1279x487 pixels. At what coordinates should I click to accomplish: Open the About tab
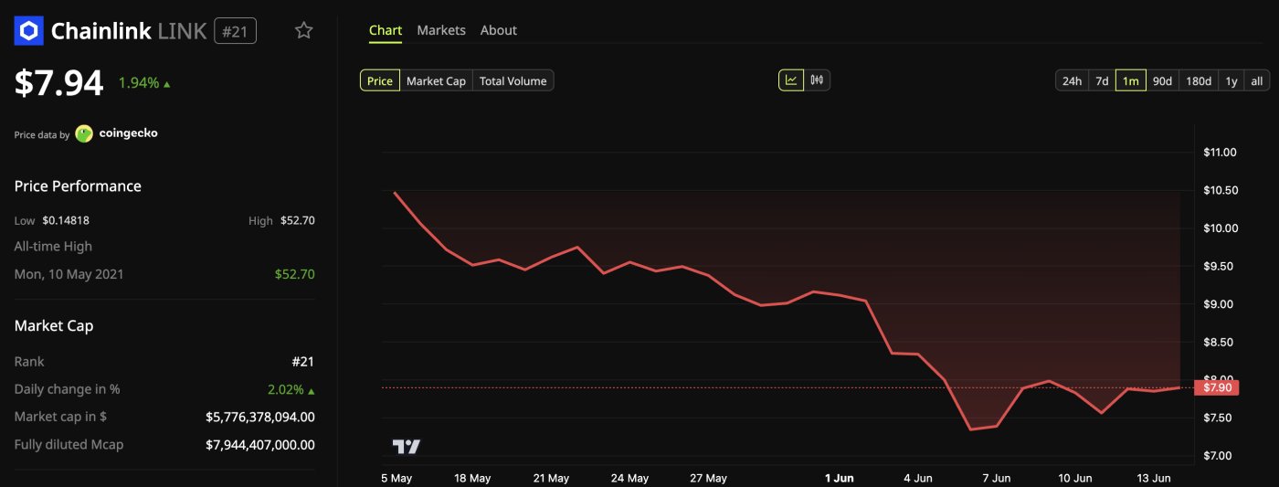click(x=499, y=30)
